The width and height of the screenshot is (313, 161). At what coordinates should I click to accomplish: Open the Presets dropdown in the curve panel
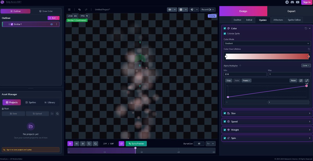coord(246,80)
